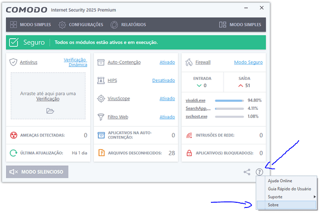Click the Antivirus shield icon
Viewport: 322px width, 214px height.
pyautogui.click(x=14, y=62)
